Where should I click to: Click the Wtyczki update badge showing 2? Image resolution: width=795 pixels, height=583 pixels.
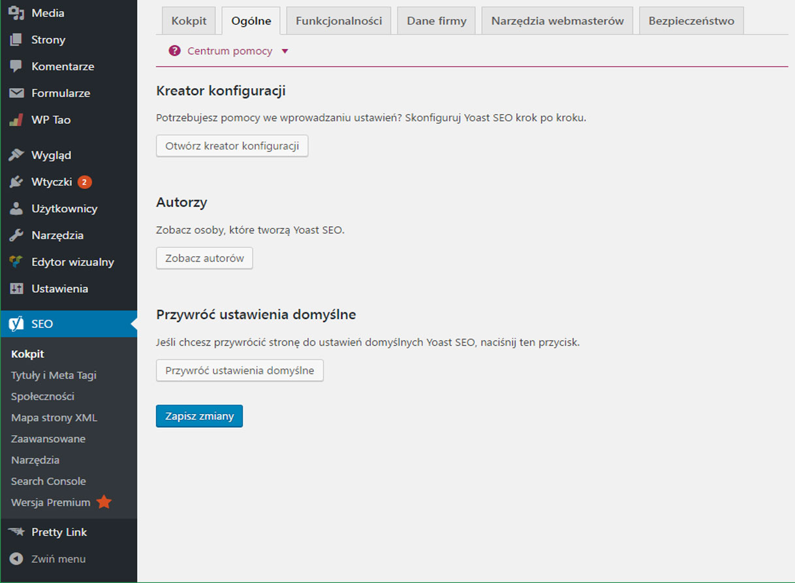(84, 182)
